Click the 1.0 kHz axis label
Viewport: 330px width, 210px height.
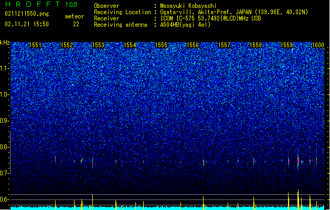(x=4, y=94)
